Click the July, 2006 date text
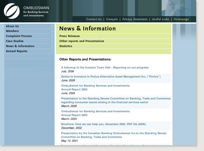Image resolution: width=204 pixels, height=151 pixels. tap(67, 71)
